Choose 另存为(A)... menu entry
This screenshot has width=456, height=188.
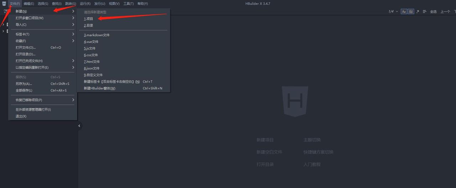point(43,84)
